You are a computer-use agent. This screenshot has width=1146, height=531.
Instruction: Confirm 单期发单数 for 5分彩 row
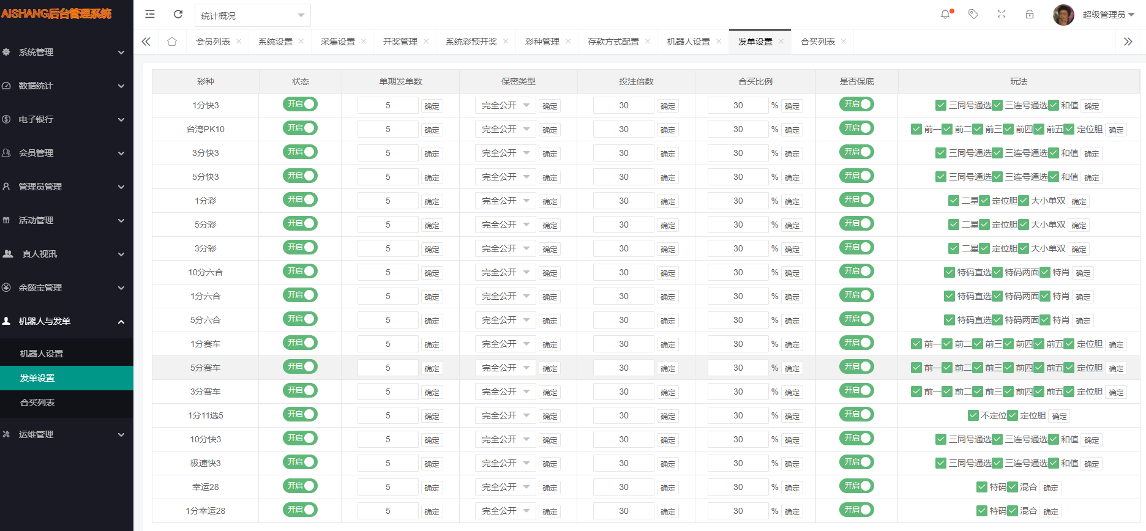coord(432,225)
